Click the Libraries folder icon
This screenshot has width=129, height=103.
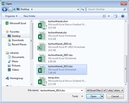click(7, 53)
